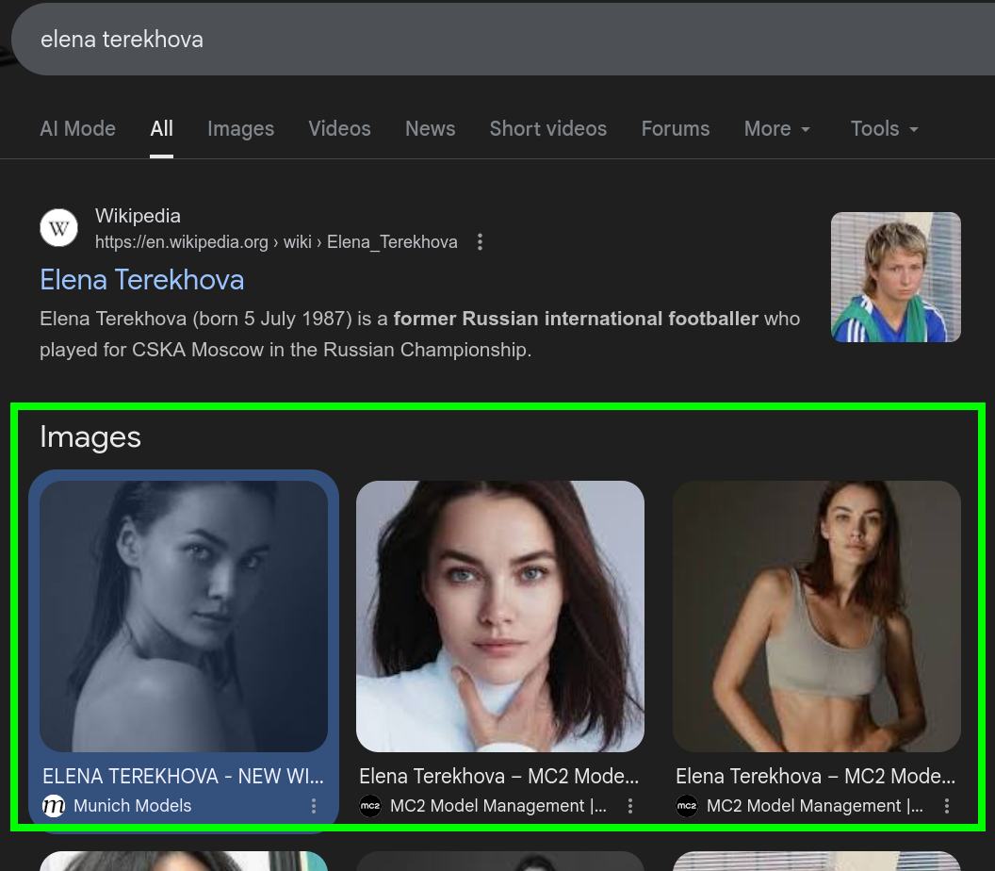The width and height of the screenshot is (995, 871).
Task: Open the grayscale Munich Models image
Action: [x=184, y=616]
